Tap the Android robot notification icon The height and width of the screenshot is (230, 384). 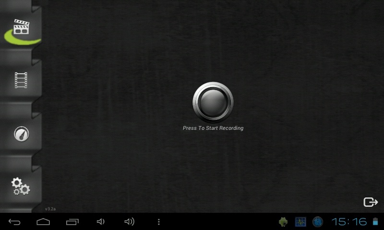(283, 222)
